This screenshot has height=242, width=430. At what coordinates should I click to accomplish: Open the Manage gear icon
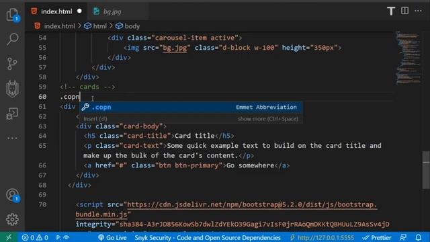point(12,219)
